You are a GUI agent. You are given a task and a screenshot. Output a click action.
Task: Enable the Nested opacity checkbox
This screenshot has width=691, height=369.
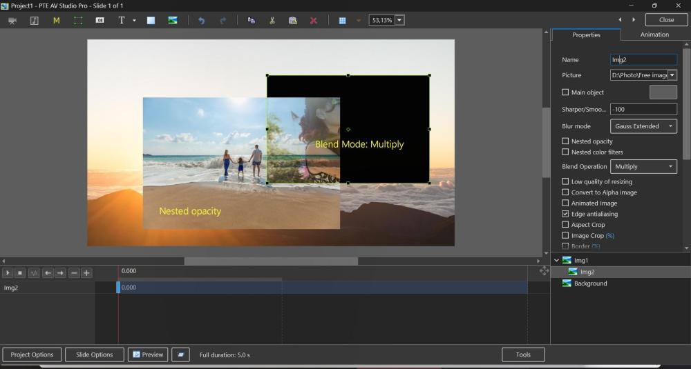pyautogui.click(x=565, y=141)
